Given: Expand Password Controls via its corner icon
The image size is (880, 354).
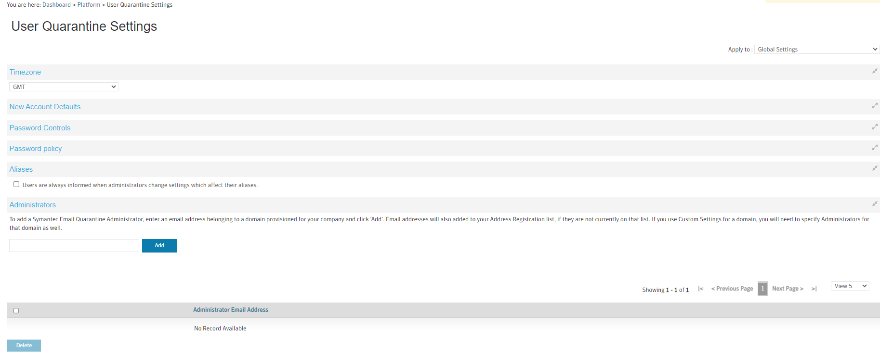Looking at the screenshot, I should 875,127.
